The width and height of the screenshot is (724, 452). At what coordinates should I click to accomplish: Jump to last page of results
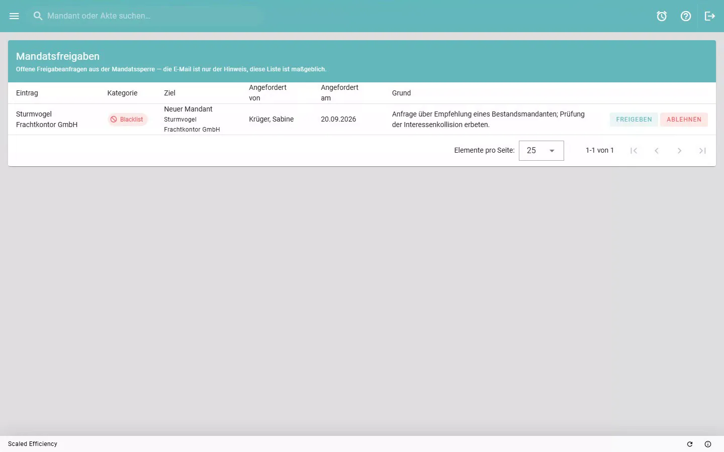(x=702, y=151)
